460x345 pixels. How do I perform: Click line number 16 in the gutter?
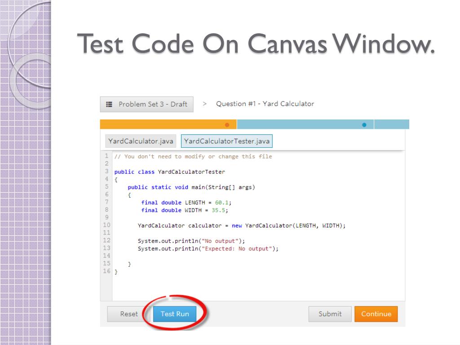click(106, 271)
